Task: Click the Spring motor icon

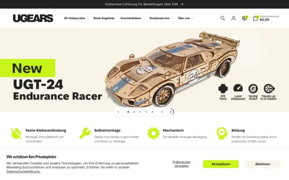Action: pyautogui.click(x=253, y=88)
